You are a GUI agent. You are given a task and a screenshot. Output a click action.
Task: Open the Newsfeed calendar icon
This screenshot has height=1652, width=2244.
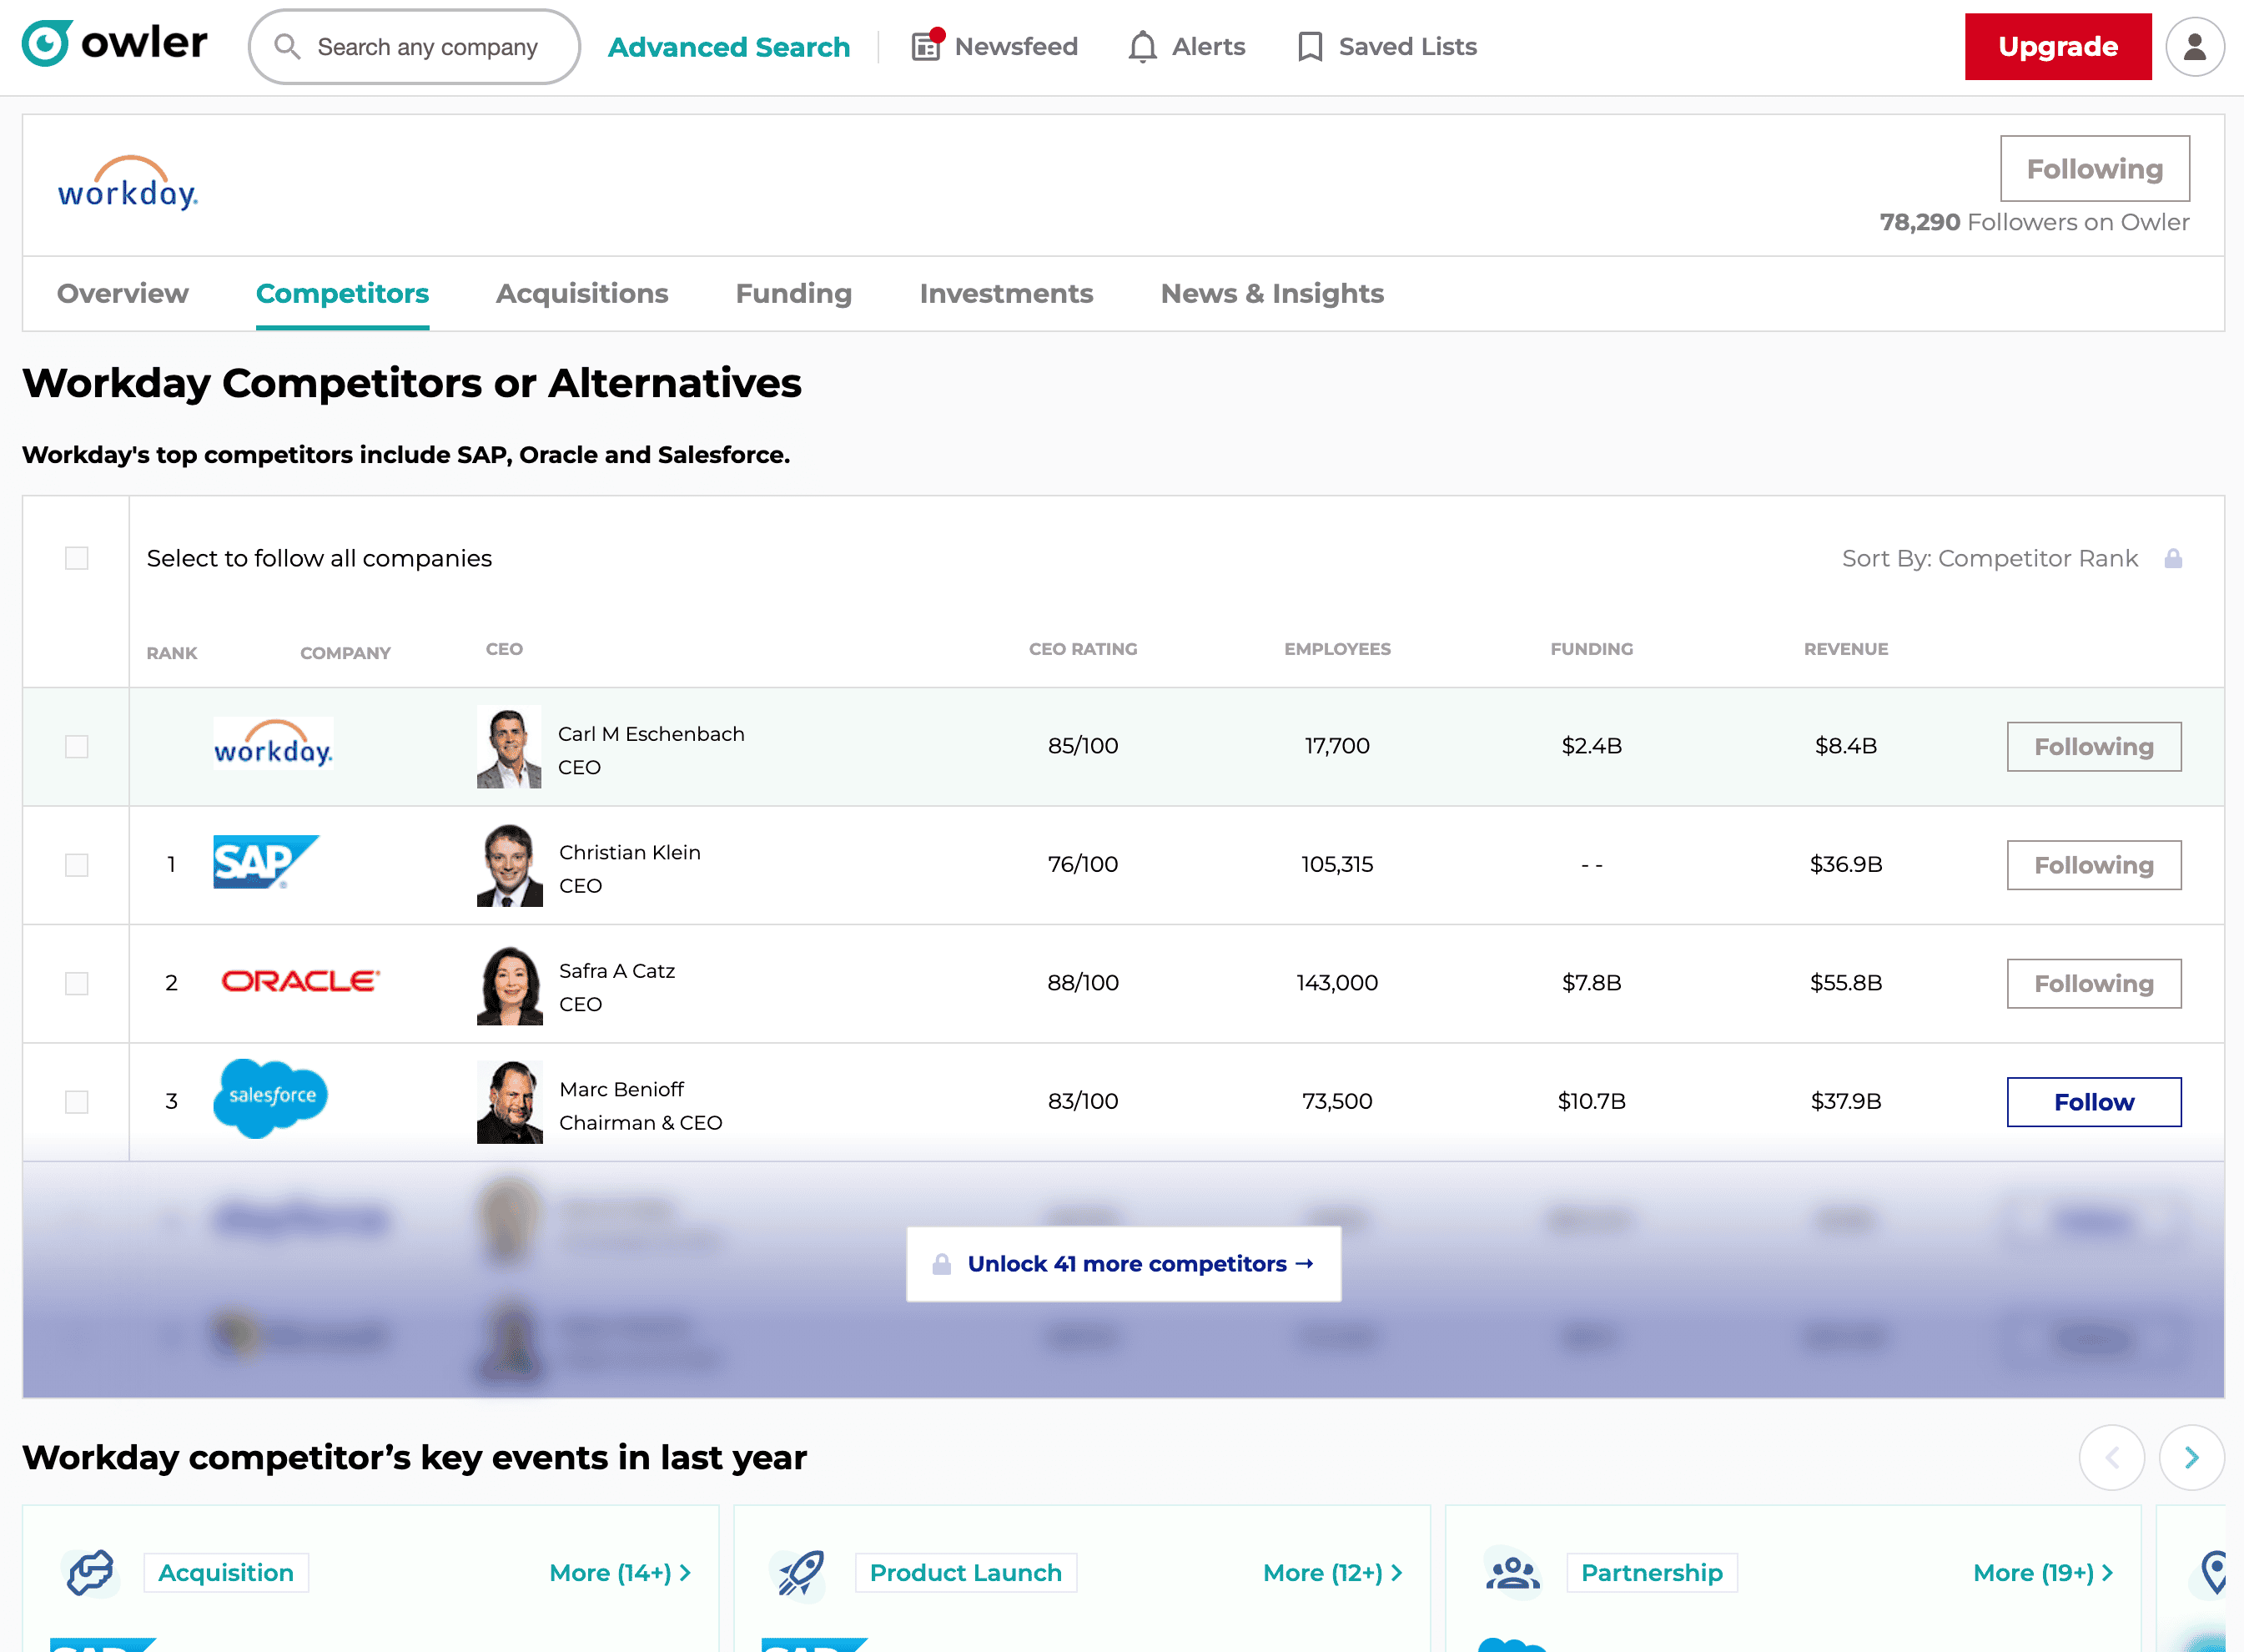point(927,46)
